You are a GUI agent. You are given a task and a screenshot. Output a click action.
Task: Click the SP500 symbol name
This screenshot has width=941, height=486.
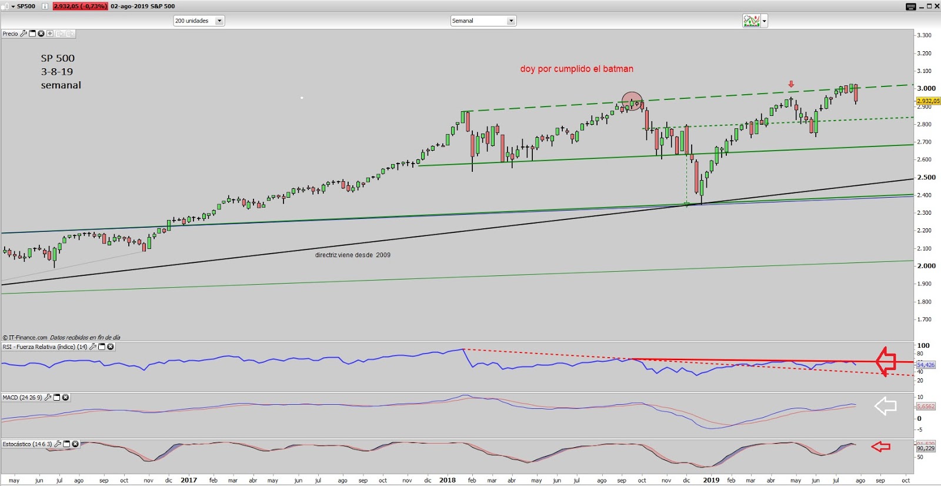tap(26, 6)
